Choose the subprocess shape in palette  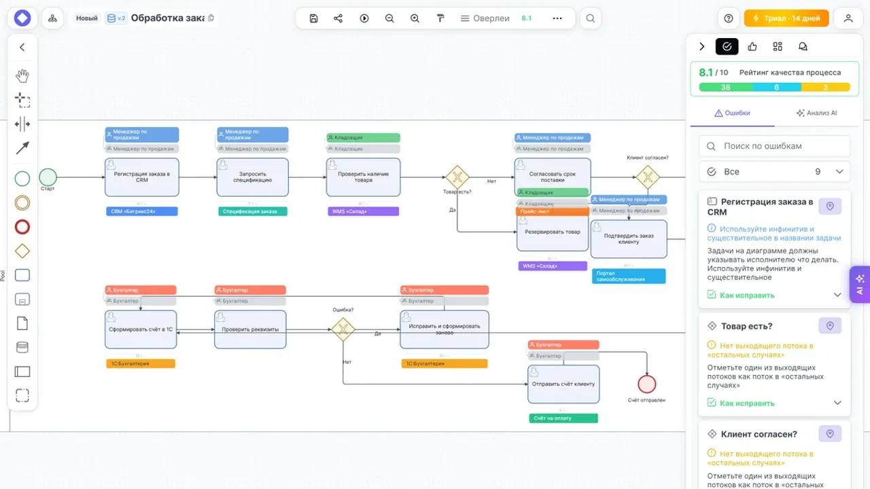[x=22, y=300]
